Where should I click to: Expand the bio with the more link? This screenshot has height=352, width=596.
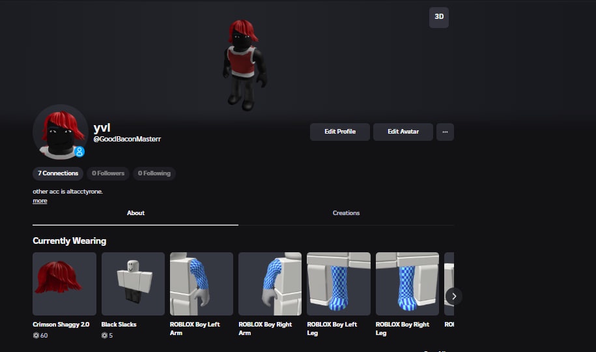40,201
